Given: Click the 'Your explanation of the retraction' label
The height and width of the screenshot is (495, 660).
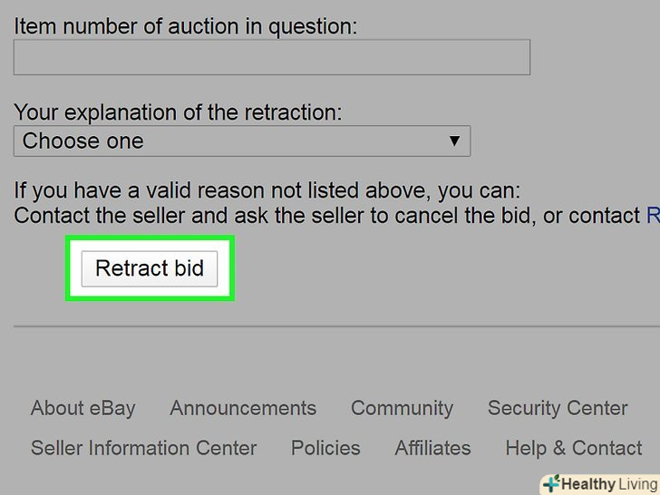Looking at the screenshot, I should [x=179, y=112].
